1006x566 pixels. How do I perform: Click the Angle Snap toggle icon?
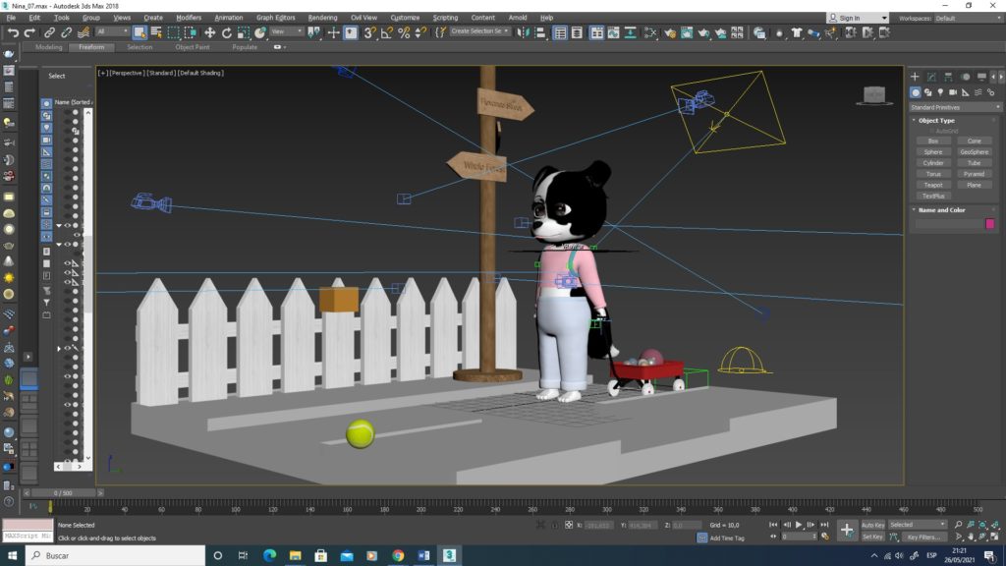click(x=386, y=32)
